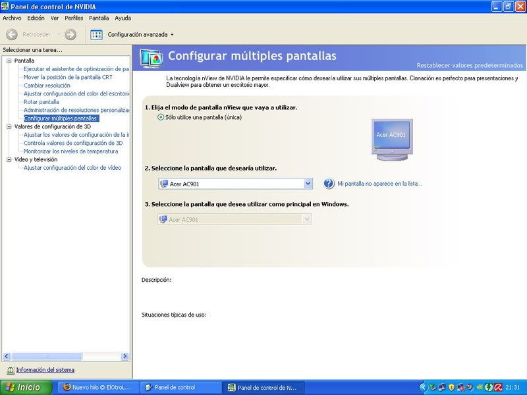Click the yellow security shield tray icon
Image resolution: width=527 pixels, height=395 pixels.
click(451, 387)
